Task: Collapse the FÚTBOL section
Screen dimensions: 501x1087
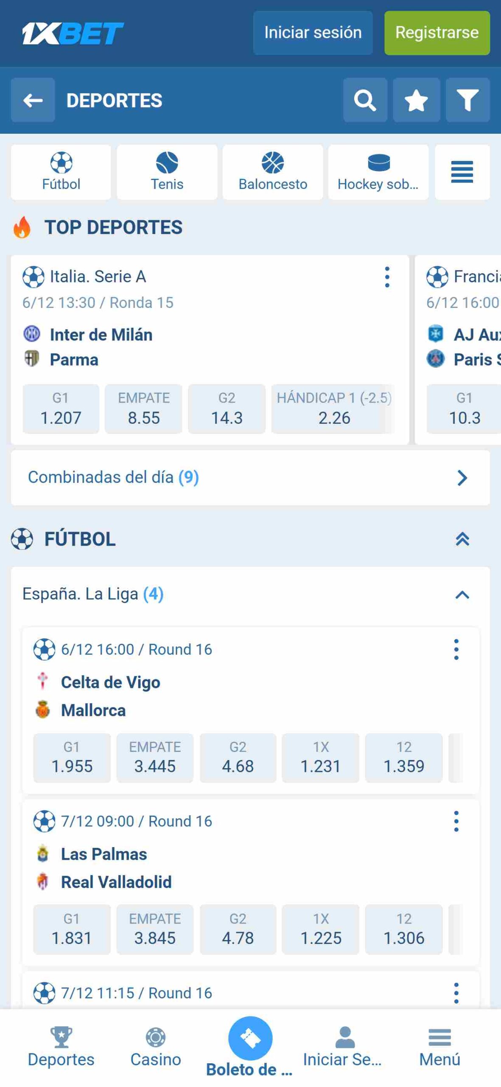Action: coord(462,539)
